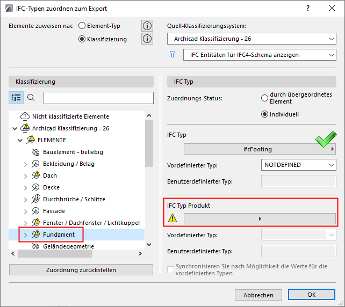
Task: Focus the classification search field
Action: click(98, 98)
